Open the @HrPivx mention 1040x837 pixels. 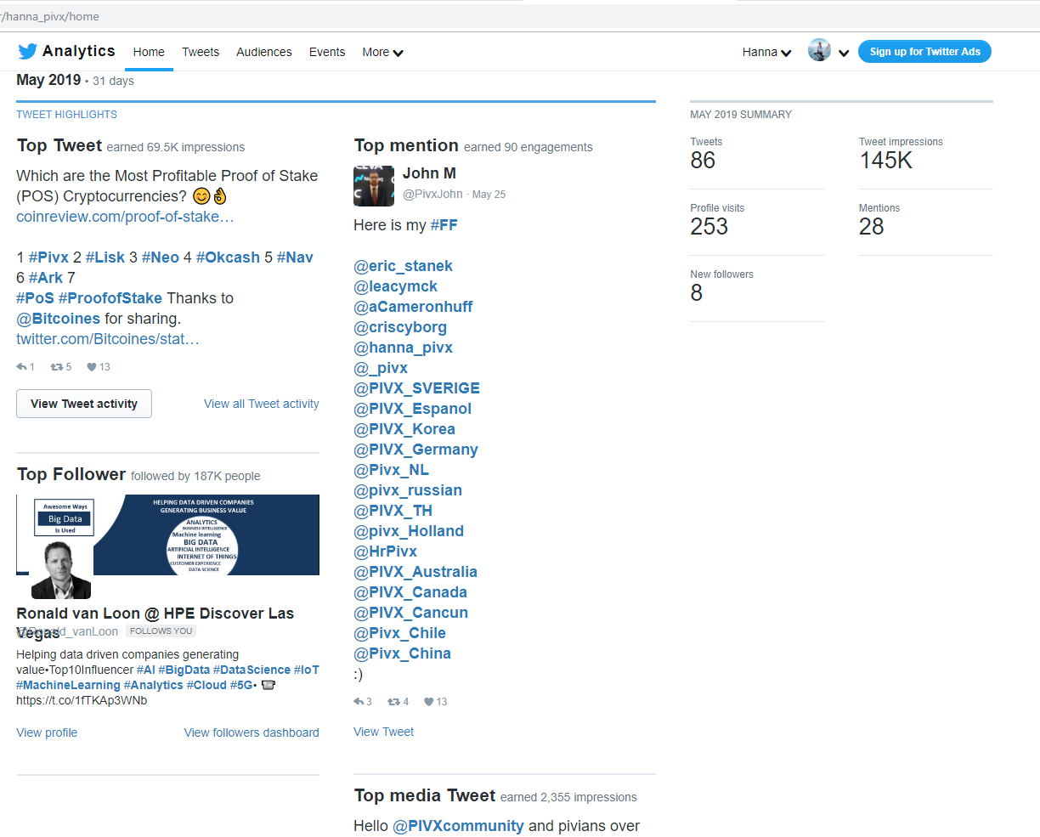pyautogui.click(x=385, y=551)
